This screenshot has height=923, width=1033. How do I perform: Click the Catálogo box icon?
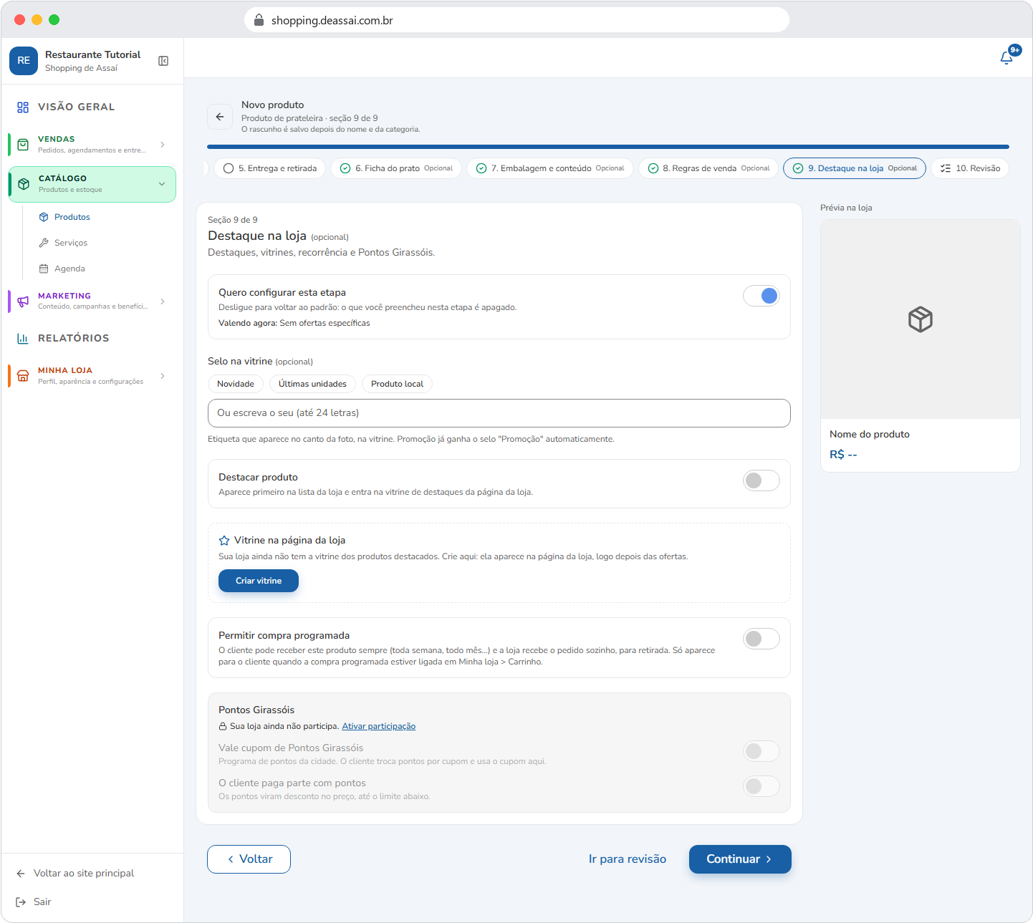(24, 184)
